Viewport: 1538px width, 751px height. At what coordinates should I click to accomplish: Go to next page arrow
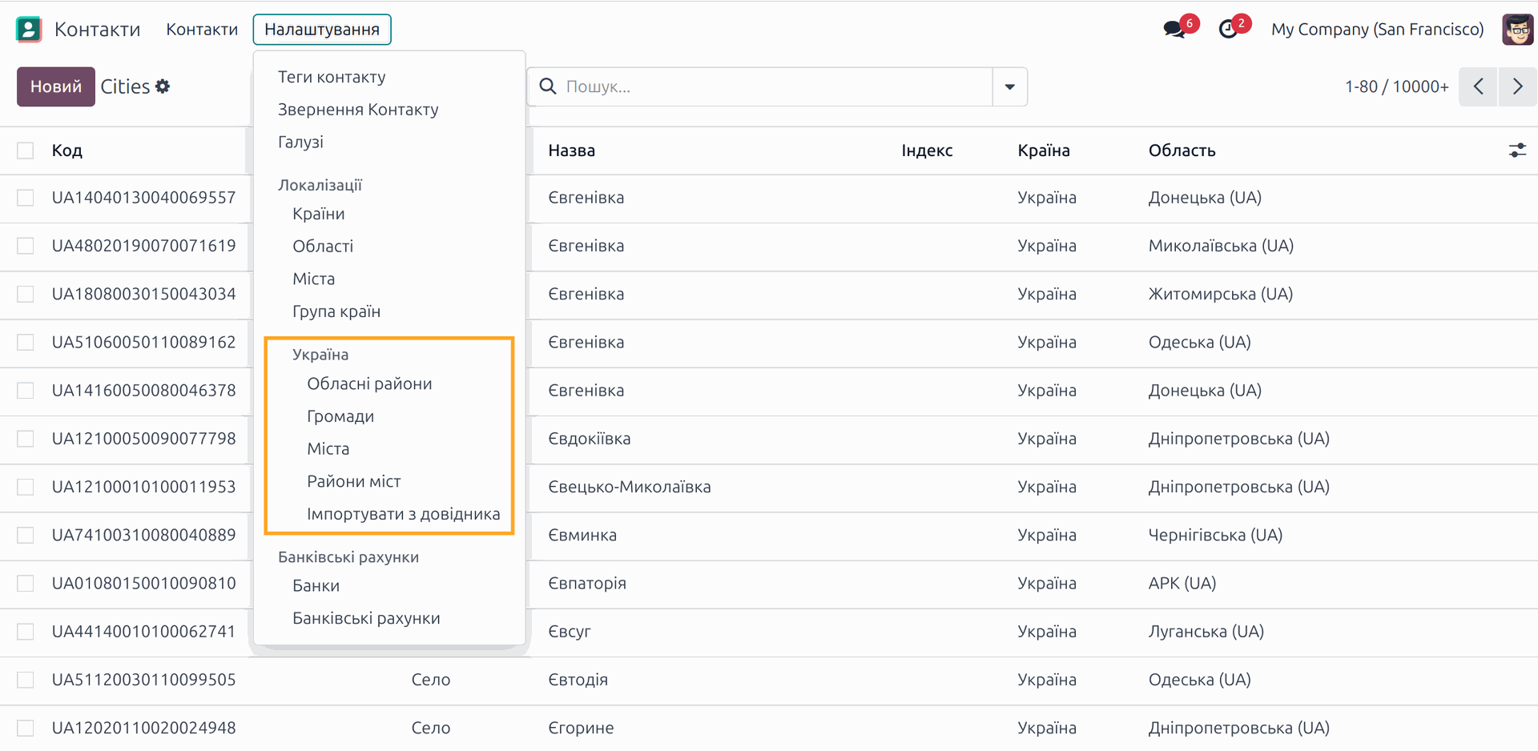[1517, 86]
